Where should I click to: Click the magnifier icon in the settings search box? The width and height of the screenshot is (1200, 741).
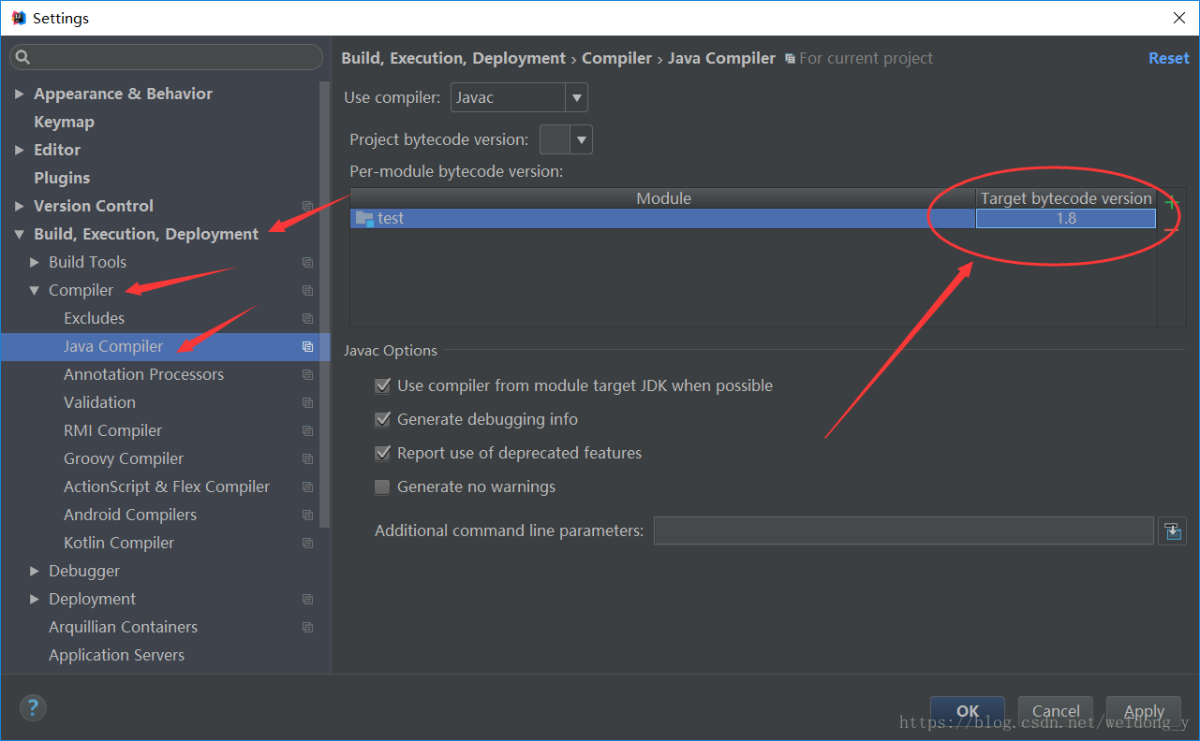coord(23,57)
